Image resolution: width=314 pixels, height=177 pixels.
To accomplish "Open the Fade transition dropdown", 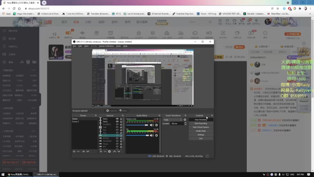I will tap(172, 120).
